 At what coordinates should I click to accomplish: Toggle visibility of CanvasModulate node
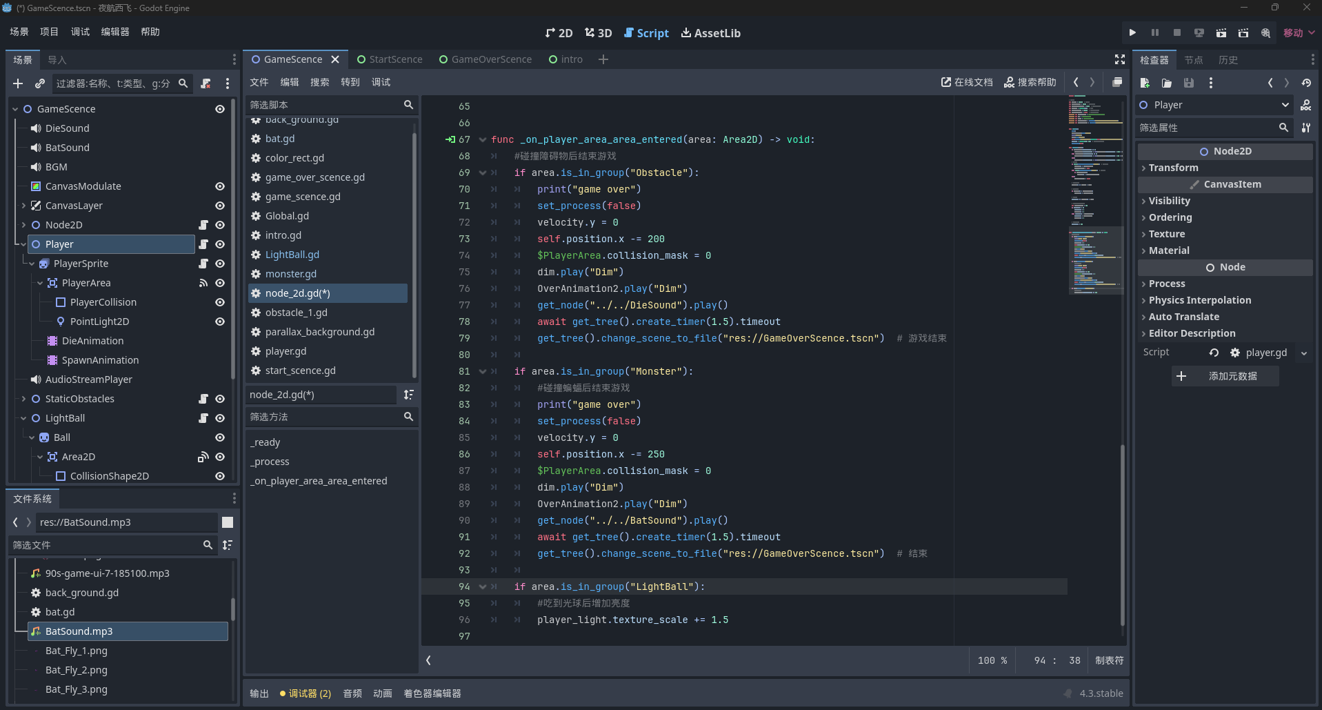(x=220, y=186)
